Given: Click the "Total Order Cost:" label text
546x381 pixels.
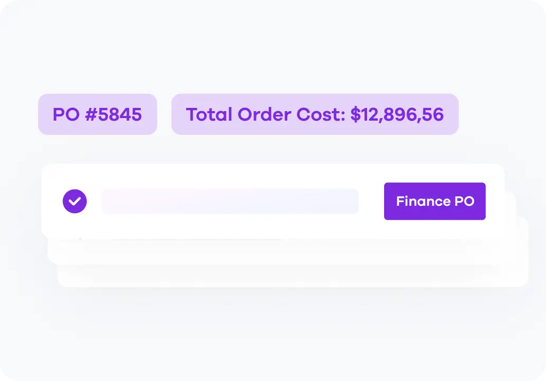Looking at the screenshot, I should coord(266,114).
